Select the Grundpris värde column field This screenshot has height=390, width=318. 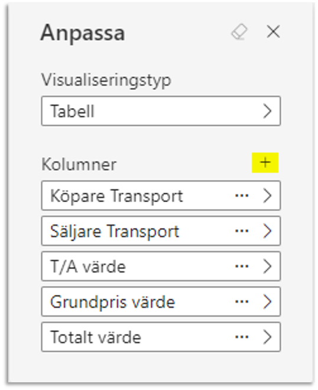point(161,302)
